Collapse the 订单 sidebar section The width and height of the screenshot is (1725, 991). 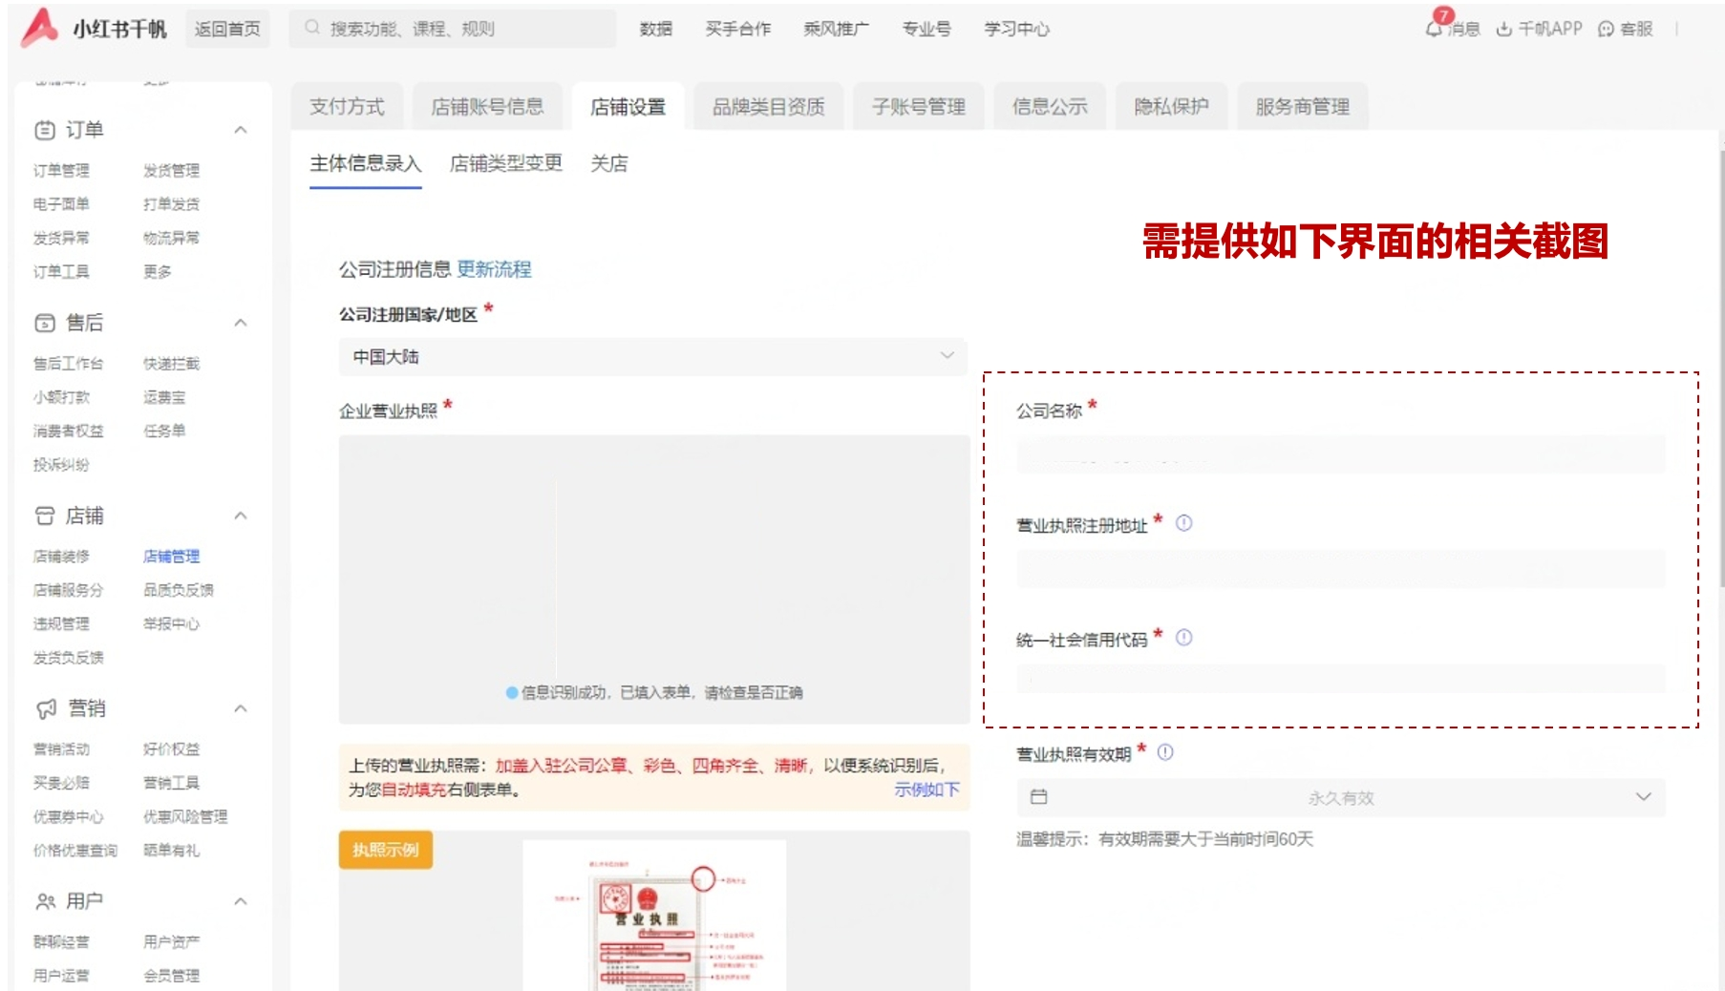click(x=241, y=130)
